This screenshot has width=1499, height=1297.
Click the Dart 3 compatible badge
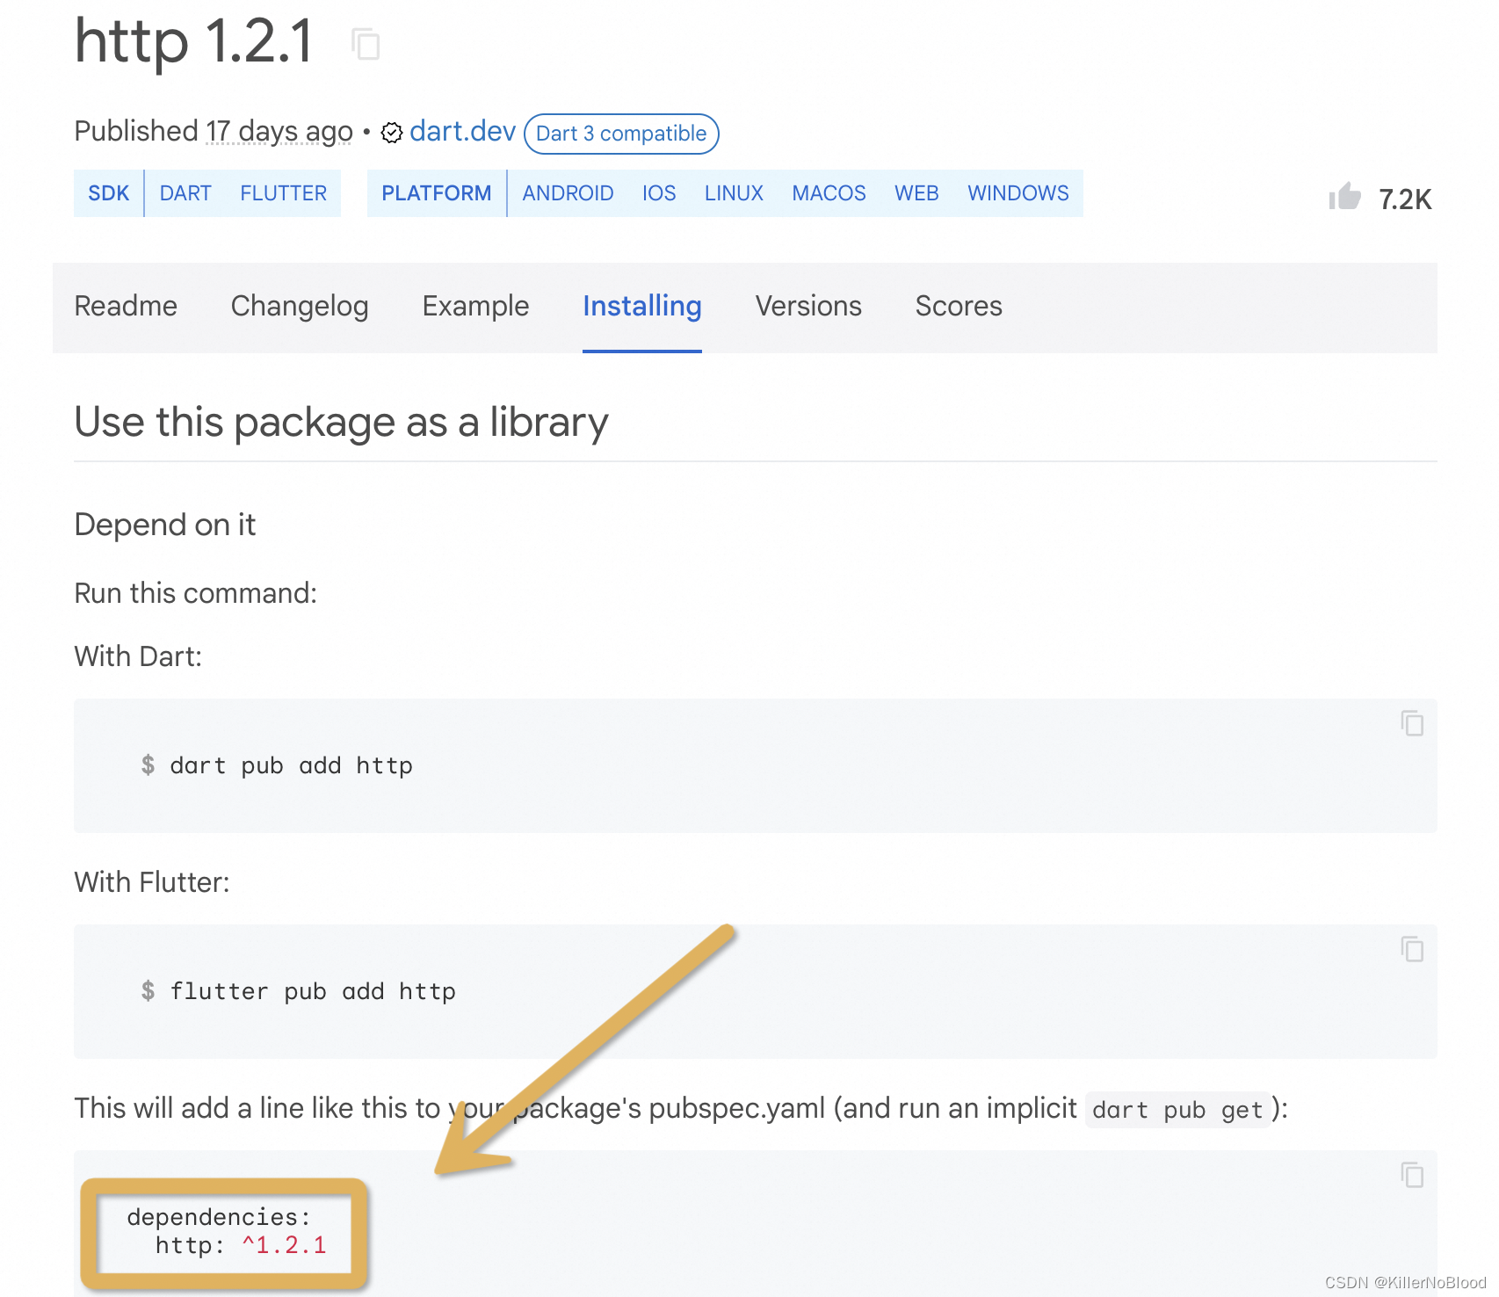(621, 134)
